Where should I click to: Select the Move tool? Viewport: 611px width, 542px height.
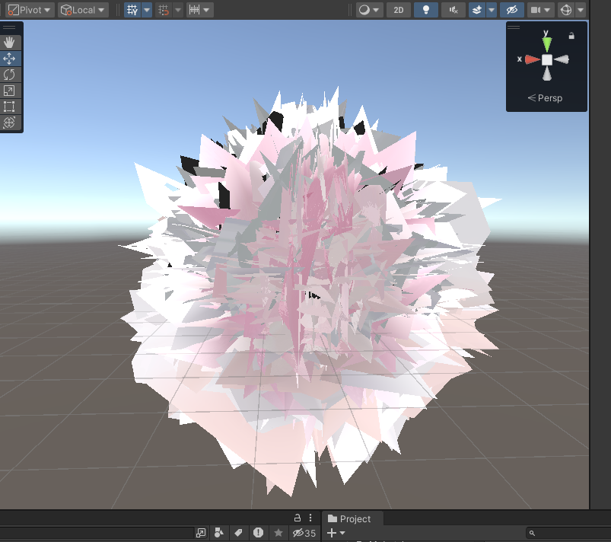tap(9, 59)
